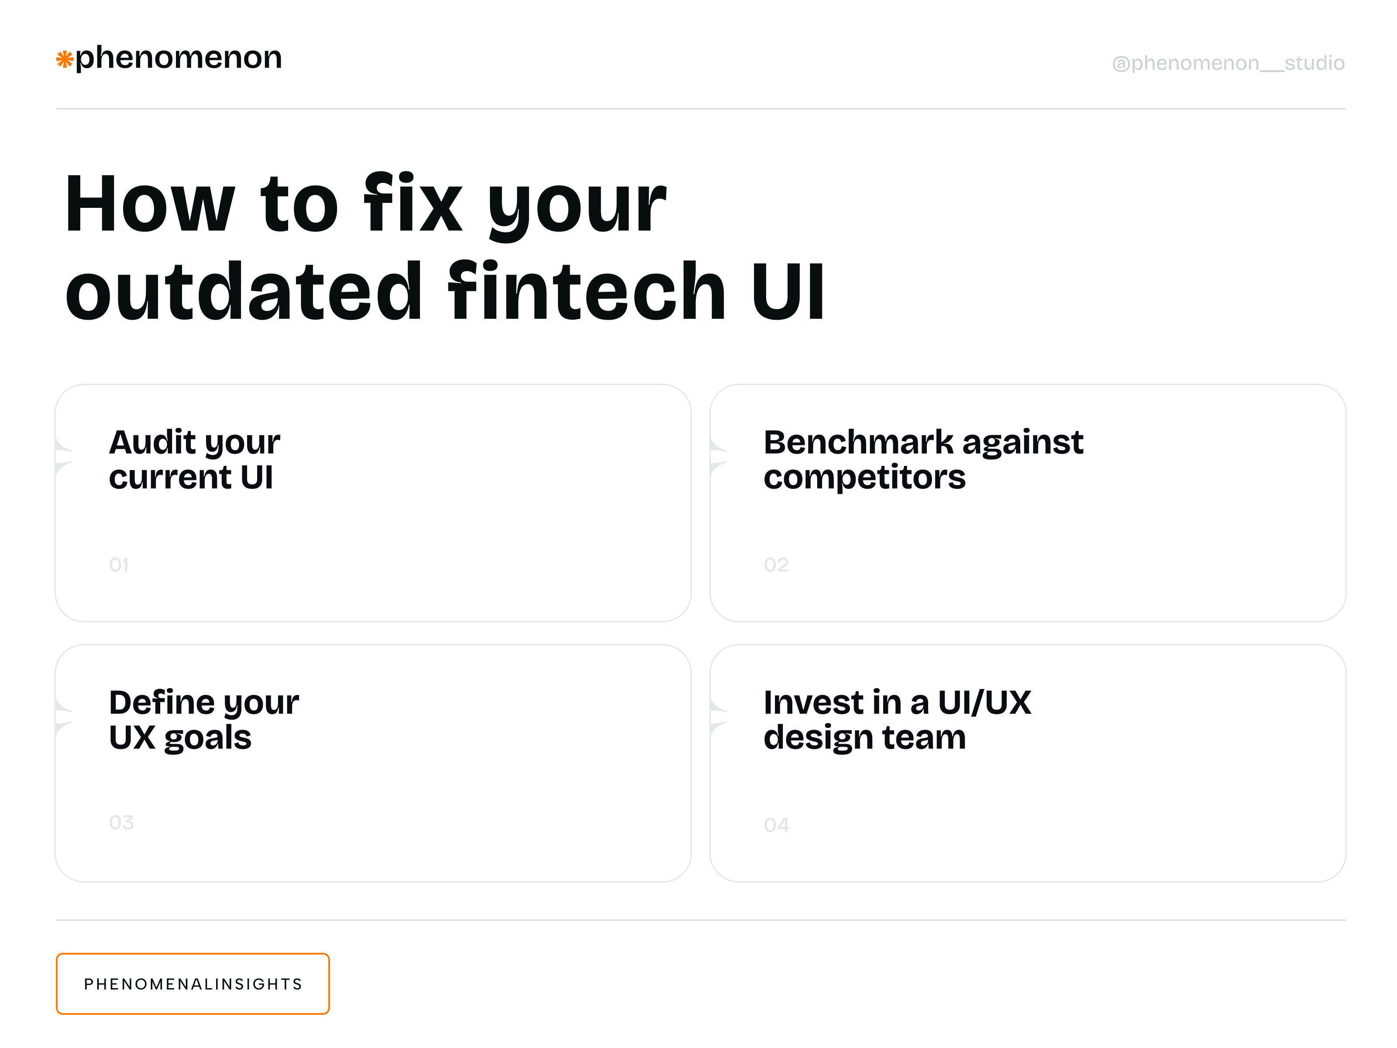Select the "Audit your current UI" card title
This screenshot has width=1397, height=1048.
pyautogui.click(x=195, y=459)
